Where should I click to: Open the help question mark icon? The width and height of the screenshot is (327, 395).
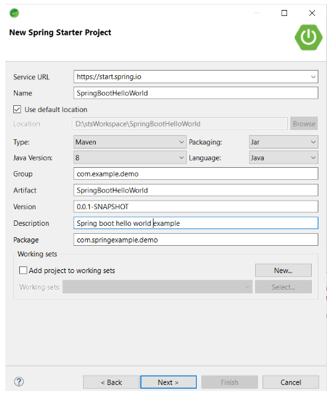click(x=19, y=382)
